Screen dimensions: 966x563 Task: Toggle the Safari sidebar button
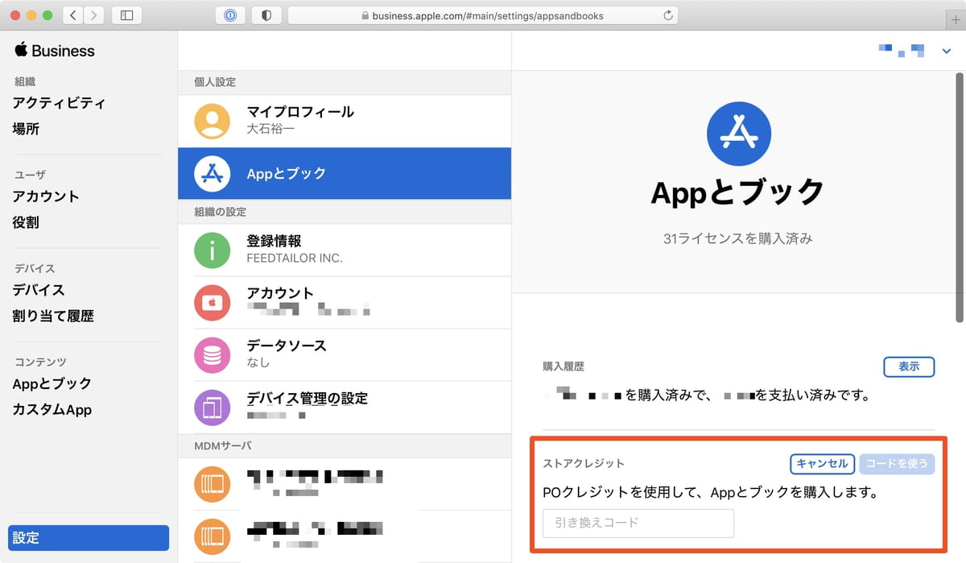(126, 15)
